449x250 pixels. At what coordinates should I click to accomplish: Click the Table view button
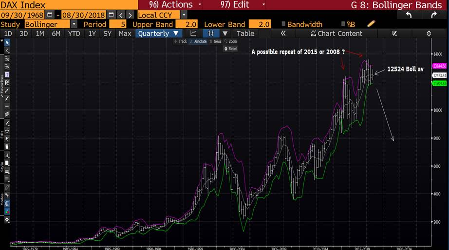245,34
